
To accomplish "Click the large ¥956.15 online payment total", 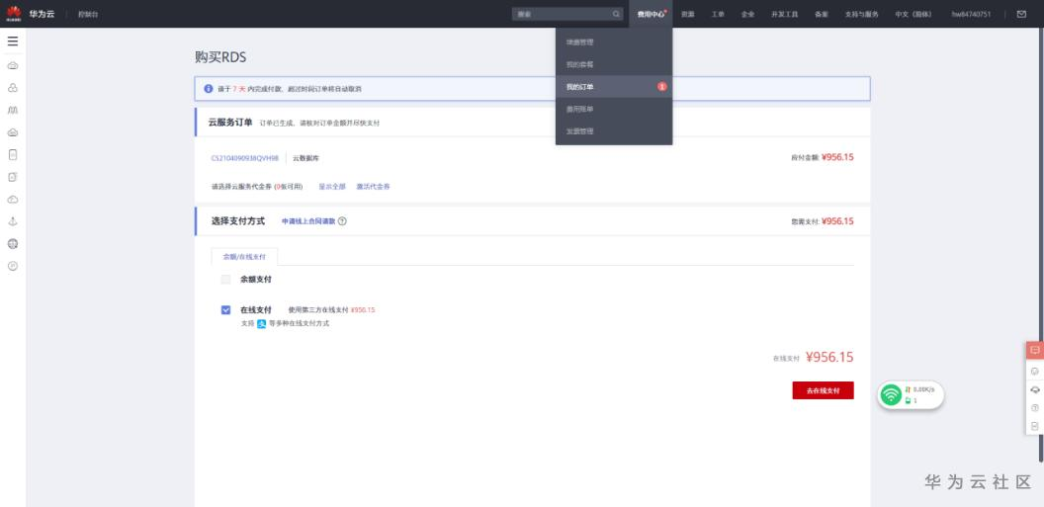I will point(828,358).
